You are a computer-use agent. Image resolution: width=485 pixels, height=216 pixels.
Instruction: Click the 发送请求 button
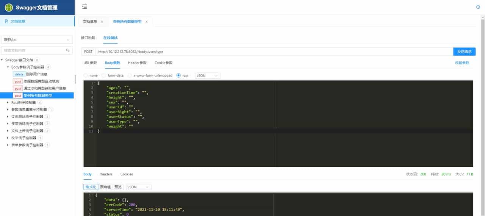tap(464, 52)
